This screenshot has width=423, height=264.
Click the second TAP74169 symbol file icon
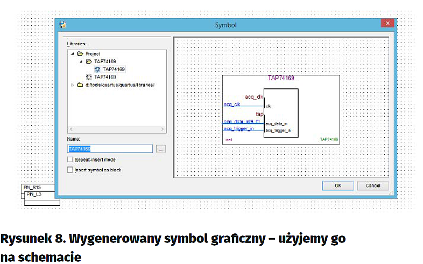click(89, 77)
